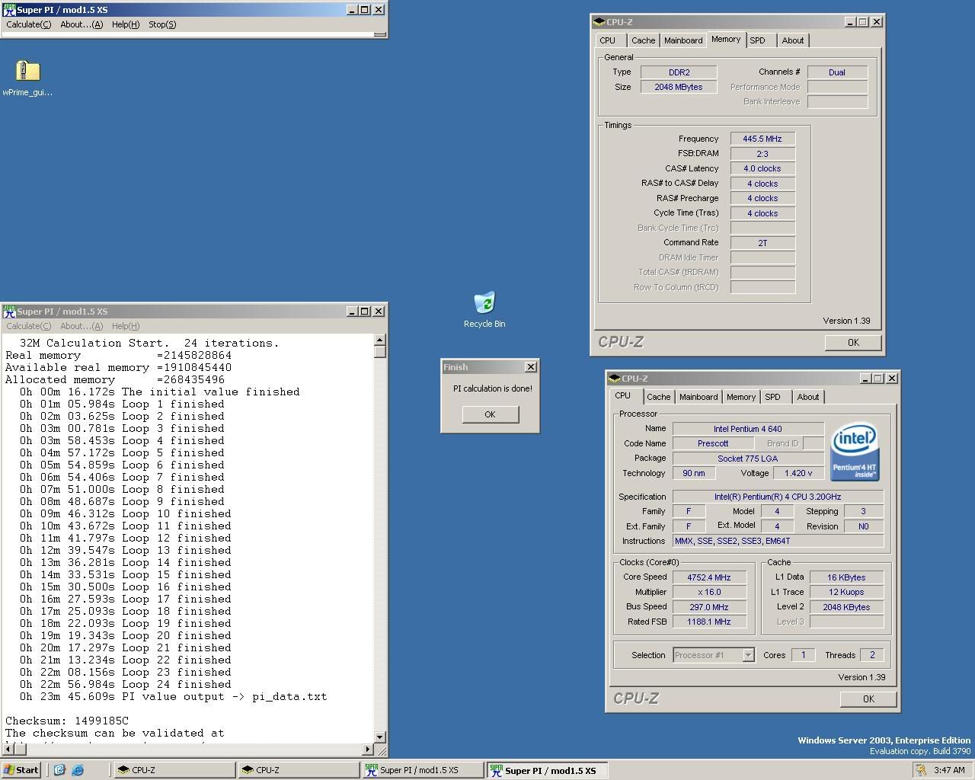The width and height of the screenshot is (975, 780).
Task: Switch to active Super PI taskbar button
Action: click(547, 770)
